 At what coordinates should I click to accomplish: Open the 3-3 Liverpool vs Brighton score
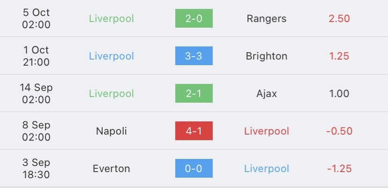194,56
